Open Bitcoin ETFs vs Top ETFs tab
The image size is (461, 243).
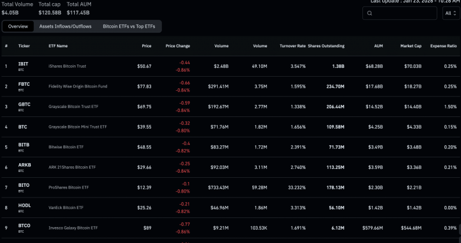point(129,26)
